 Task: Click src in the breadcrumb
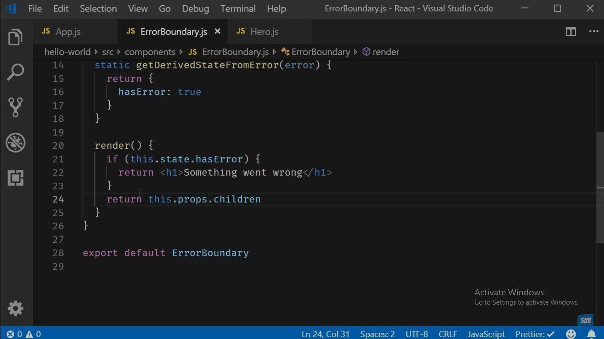pyautogui.click(x=107, y=52)
